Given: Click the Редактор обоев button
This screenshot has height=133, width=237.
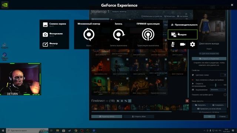Looking at the screenshot, I should (107, 116).
